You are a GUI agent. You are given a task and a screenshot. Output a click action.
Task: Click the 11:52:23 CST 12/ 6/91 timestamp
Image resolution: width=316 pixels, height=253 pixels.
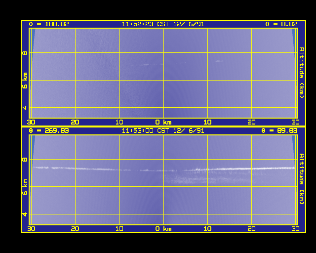pyautogui.click(x=163, y=24)
